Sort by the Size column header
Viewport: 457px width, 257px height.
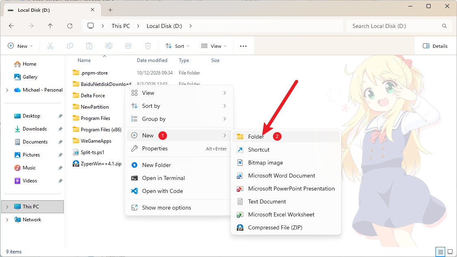(x=215, y=60)
